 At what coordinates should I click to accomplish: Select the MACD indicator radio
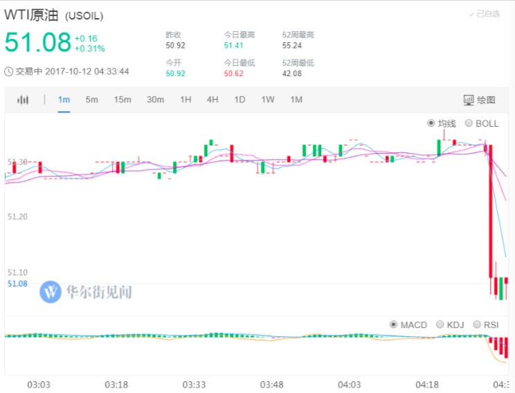coord(393,325)
